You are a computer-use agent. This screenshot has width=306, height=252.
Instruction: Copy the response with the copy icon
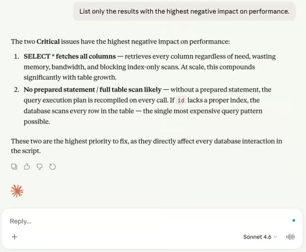click(x=14, y=167)
